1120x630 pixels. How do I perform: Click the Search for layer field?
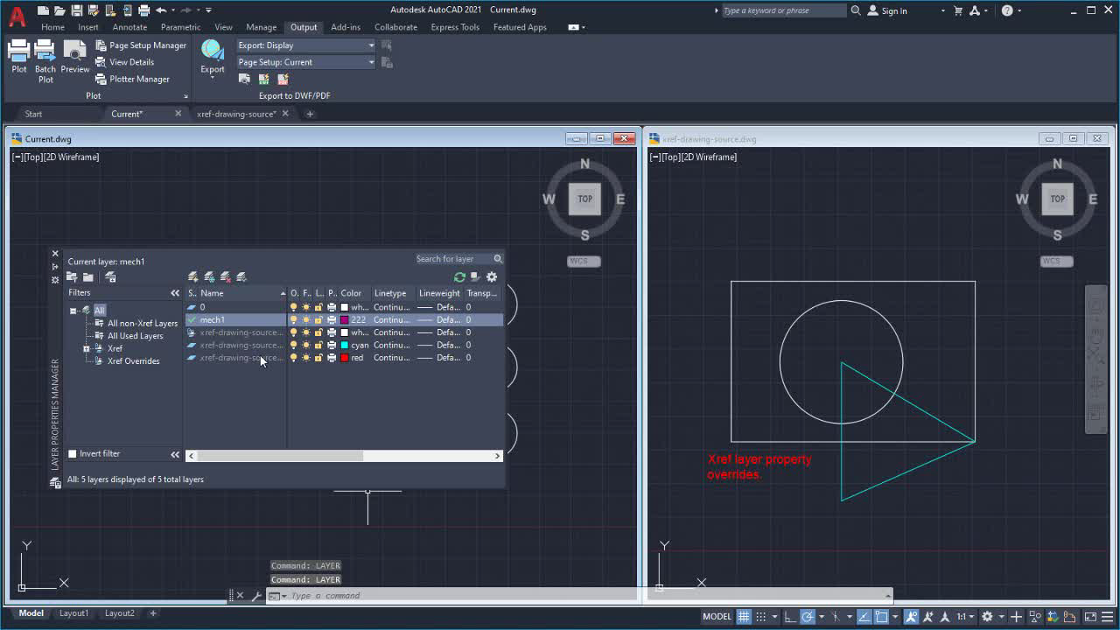[452, 259]
